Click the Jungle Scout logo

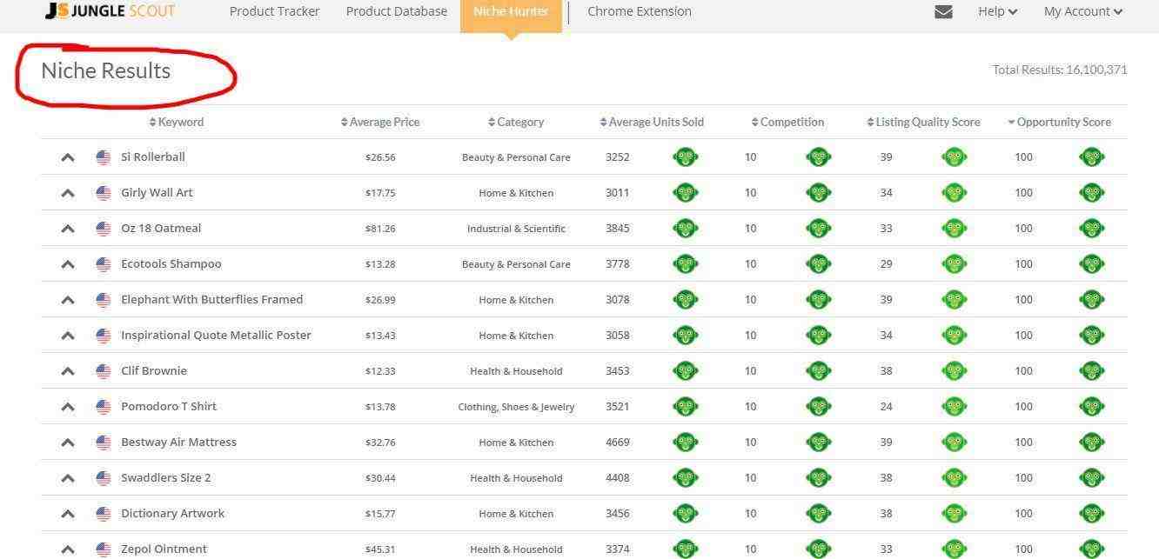pyautogui.click(x=110, y=11)
